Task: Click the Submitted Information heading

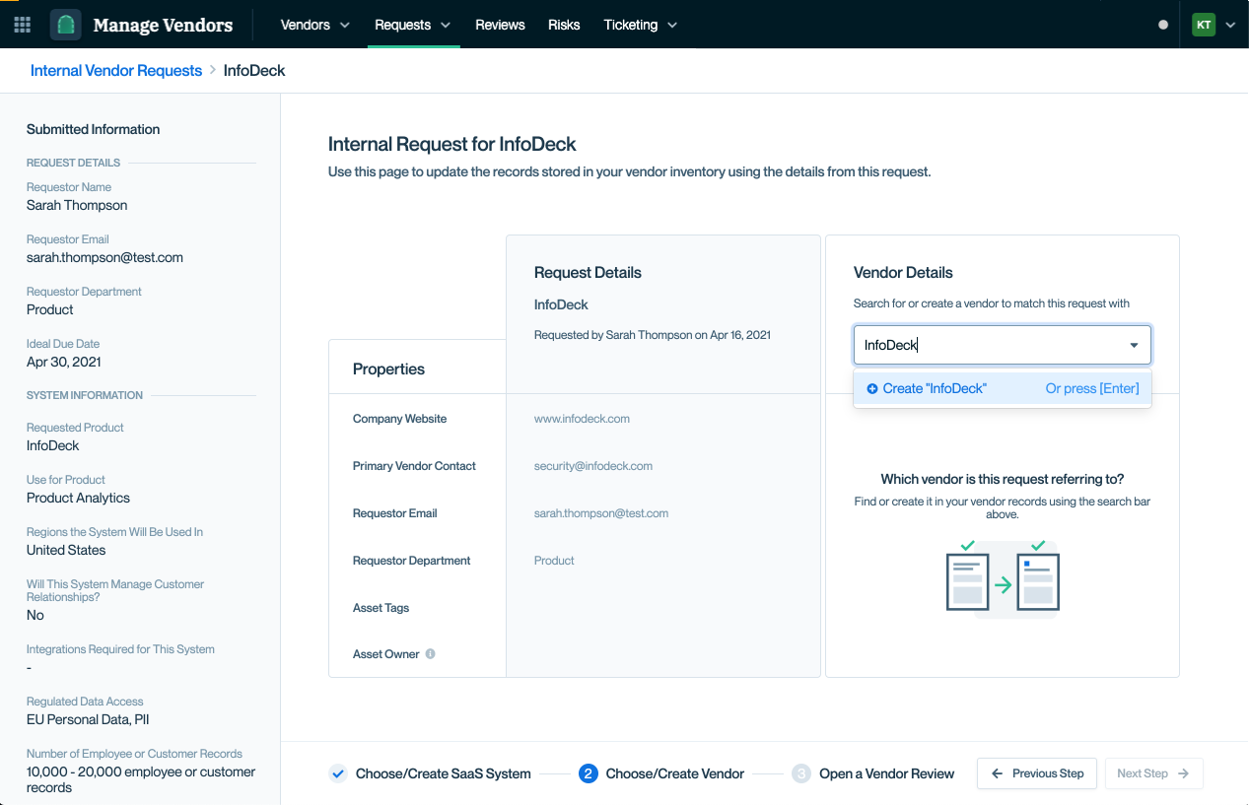Action: 93,129
